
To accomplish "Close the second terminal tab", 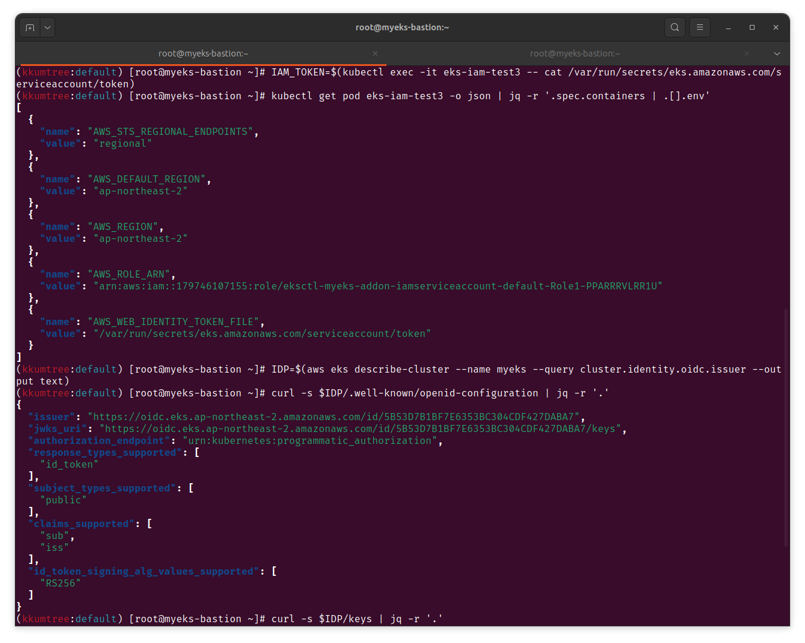I will coord(747,53).
